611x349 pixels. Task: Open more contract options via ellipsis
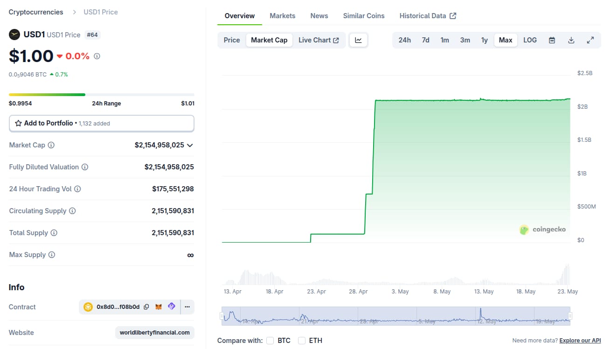187,307
